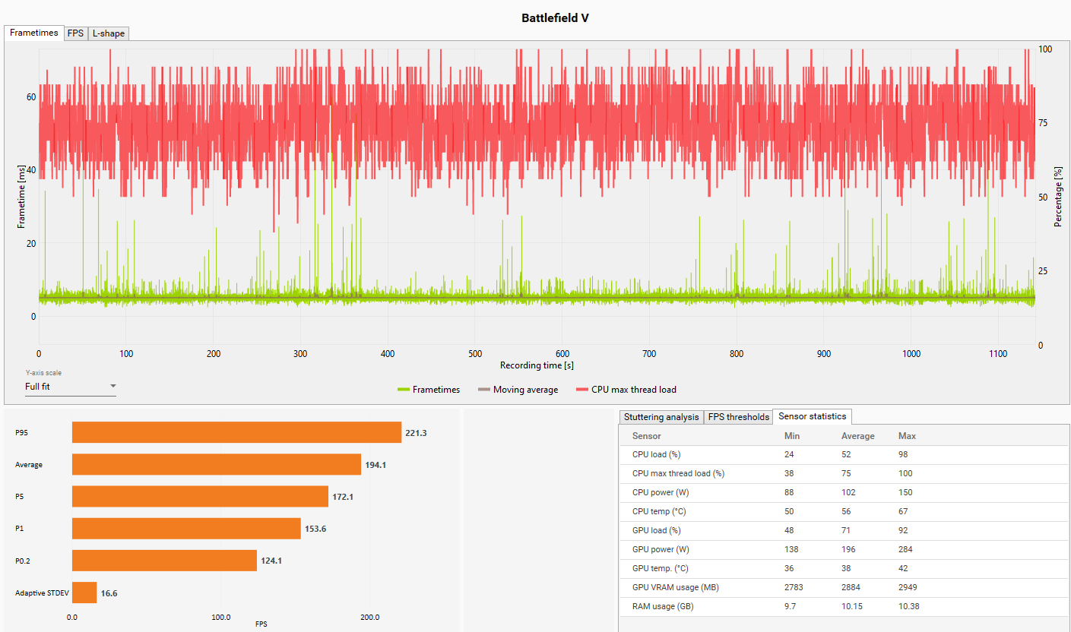The width and height of the screenshot is (1071, 632).
Task: Toggle the CPU max thread load legend entry
Action: (626, 390)
